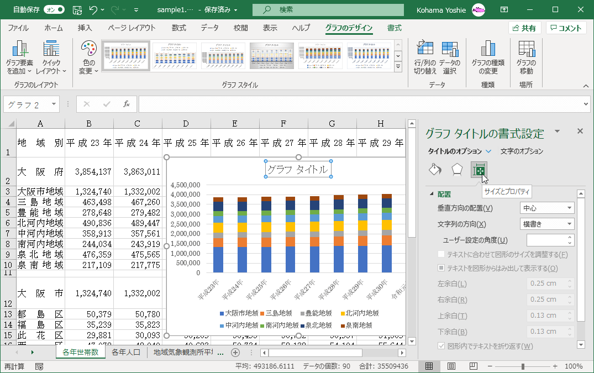
Task: Select the 効果 pentagon icon
Action: tap(456, 169)
